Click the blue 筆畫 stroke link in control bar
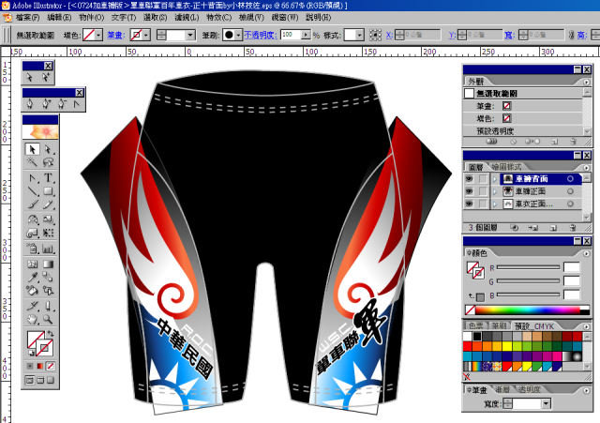 [x=115, y=35]
